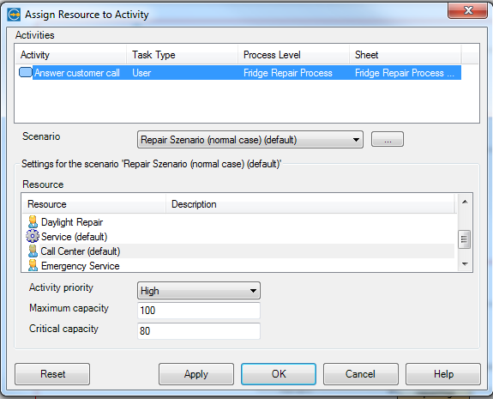This screenshot has width=493, height=399.
Task: Click the Service gear icon
Action: tap(33, 236)
